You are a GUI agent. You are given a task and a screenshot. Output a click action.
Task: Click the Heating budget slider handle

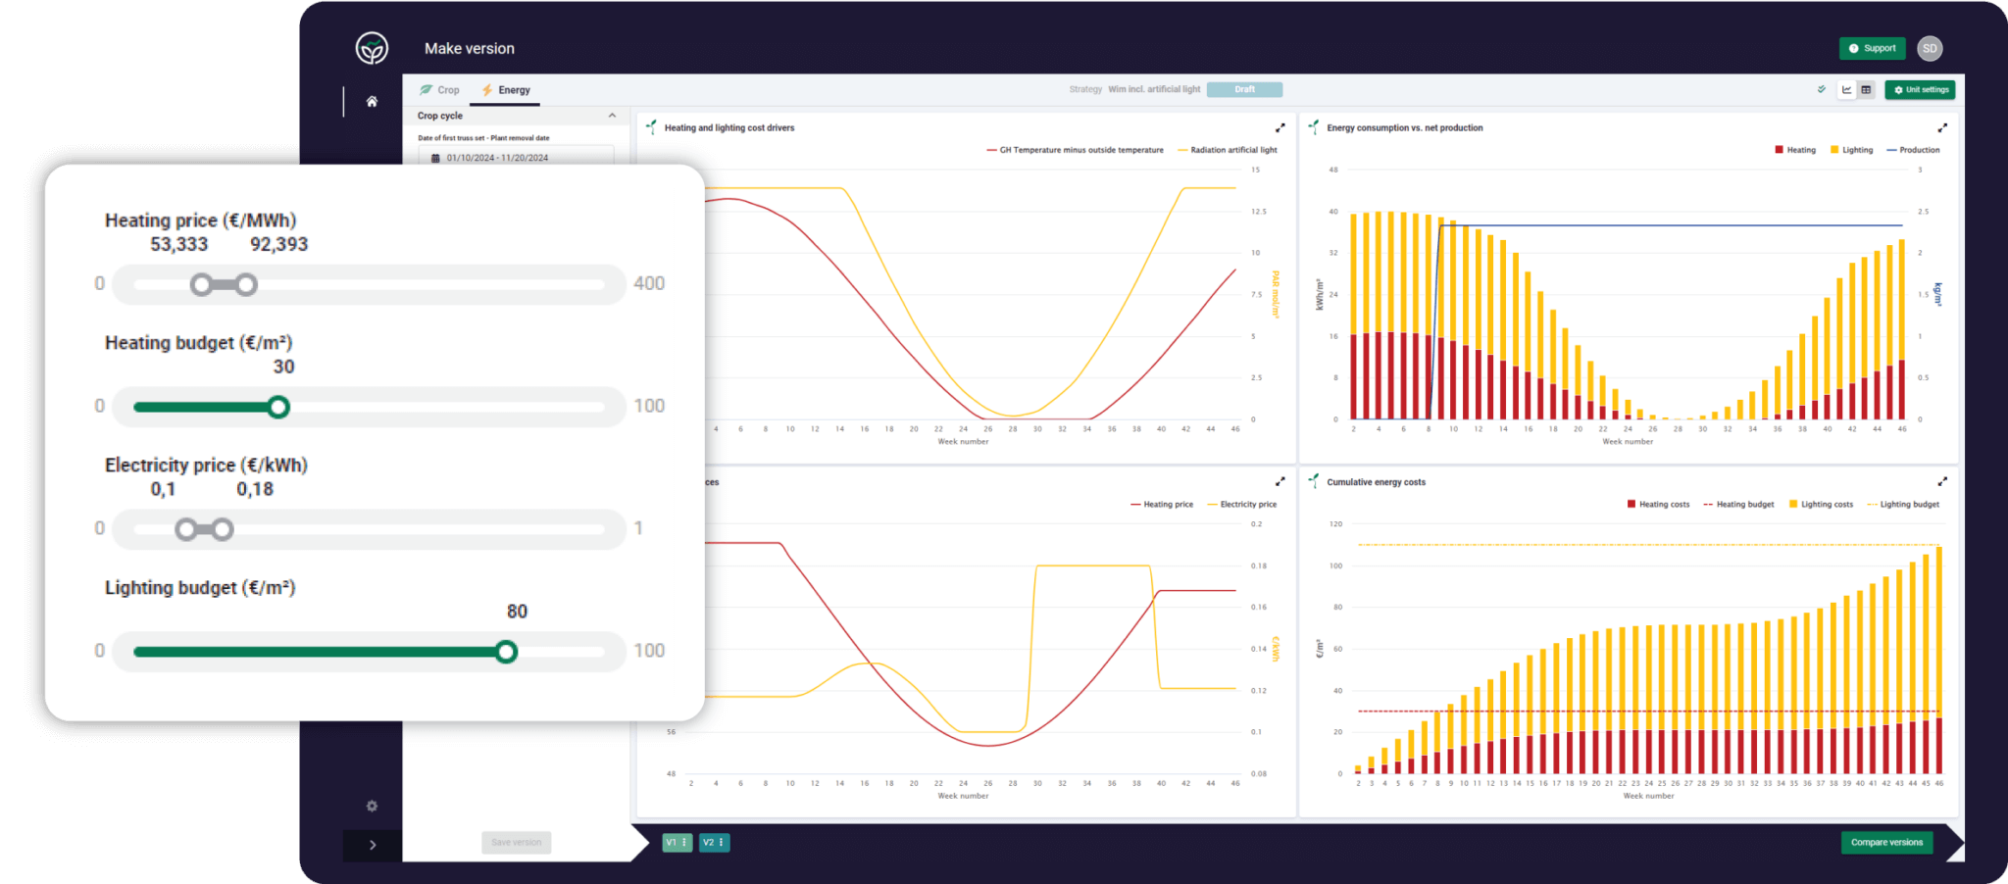pyautogui.click(x=278, y=407)
